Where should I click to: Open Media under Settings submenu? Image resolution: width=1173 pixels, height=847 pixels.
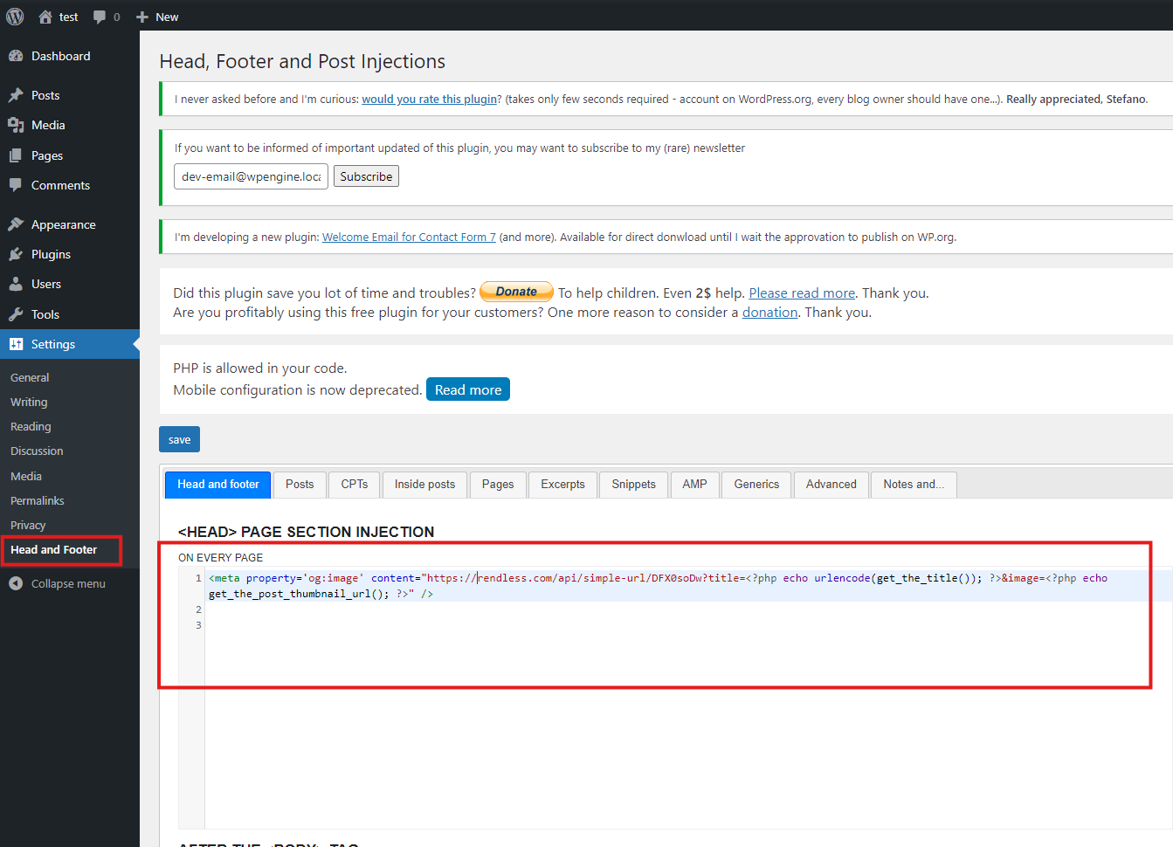pos(26,476)
